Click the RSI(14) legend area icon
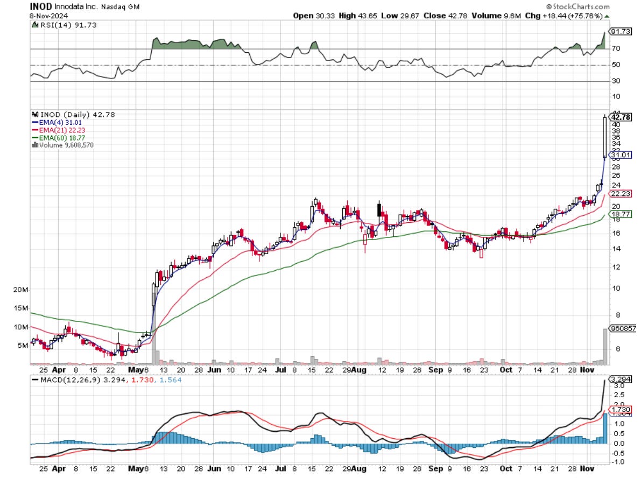Screen dimensions: 641x478 pyautogui.click(x=35, y=25)
